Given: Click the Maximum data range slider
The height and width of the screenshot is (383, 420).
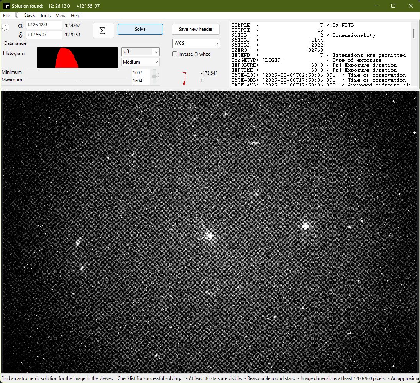Looking at the screenshot, I should pyautogui.click(x=77, y=81).
